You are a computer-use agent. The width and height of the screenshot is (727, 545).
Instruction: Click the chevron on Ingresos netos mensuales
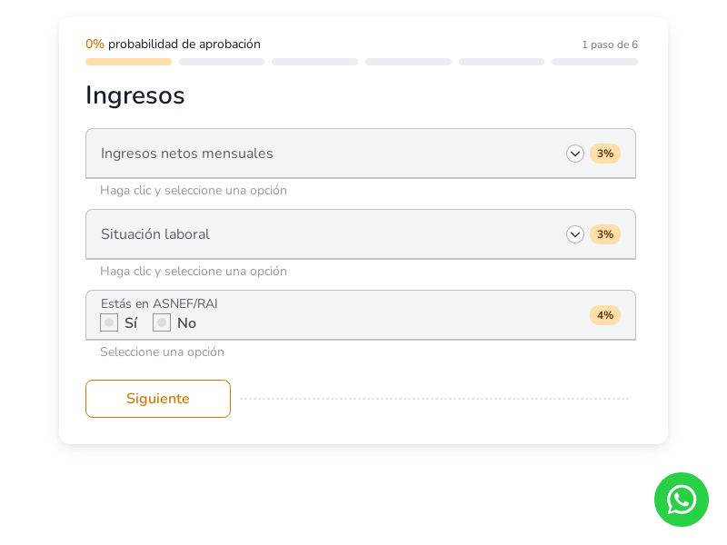coord(575,154)
